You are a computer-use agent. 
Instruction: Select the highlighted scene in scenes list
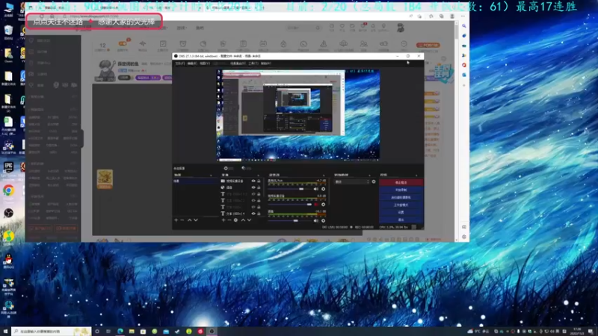click(x=195, y=181)
